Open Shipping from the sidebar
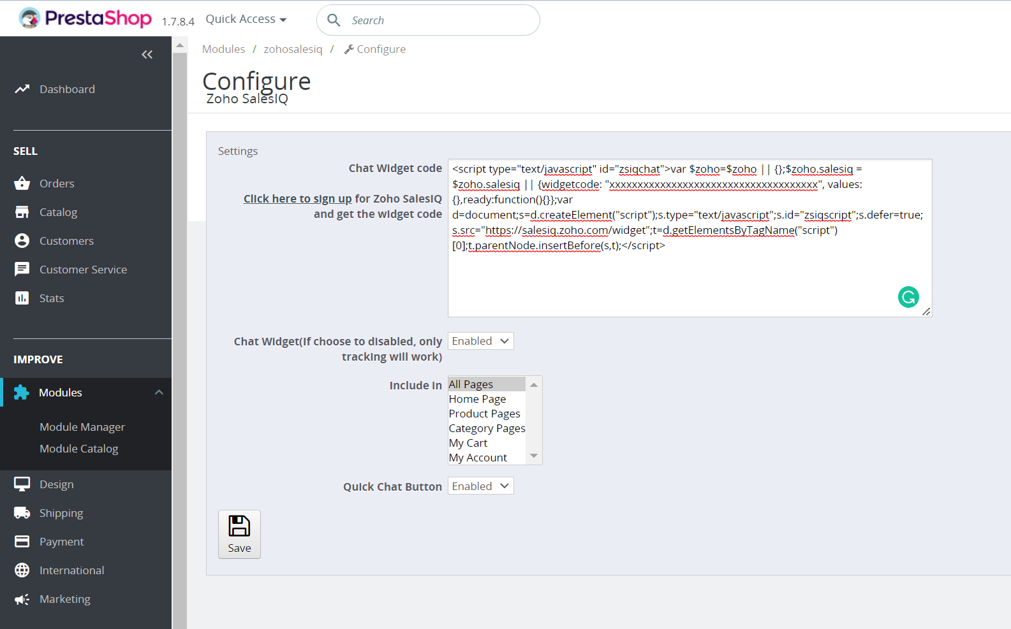Viewport: 1011px width, 629px height. 61,513
